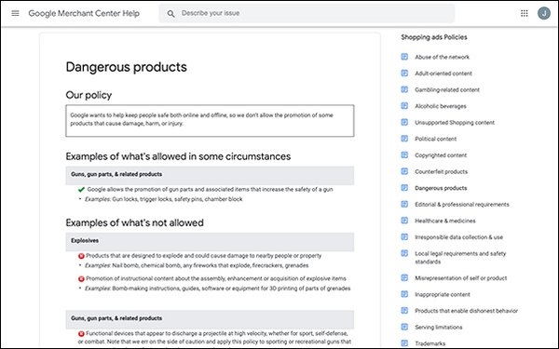
Task: Click the Gun locks, trigger locks examples line
Action: [x=164, y=199]
